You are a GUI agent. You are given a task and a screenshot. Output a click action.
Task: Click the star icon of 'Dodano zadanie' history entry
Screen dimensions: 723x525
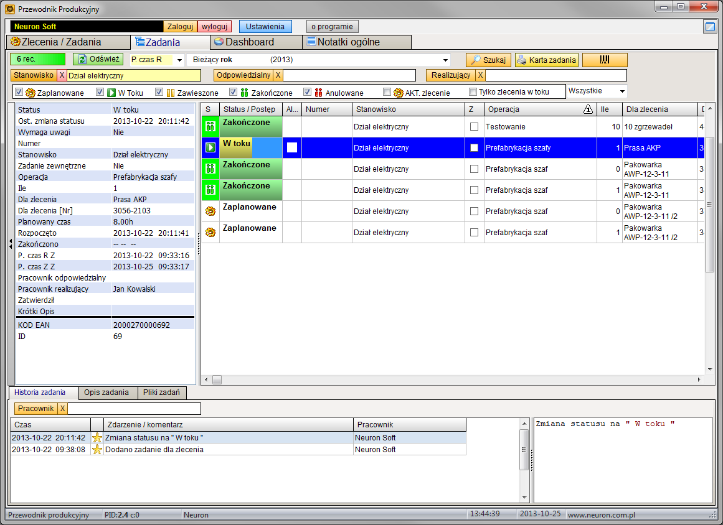pos(97,450)
